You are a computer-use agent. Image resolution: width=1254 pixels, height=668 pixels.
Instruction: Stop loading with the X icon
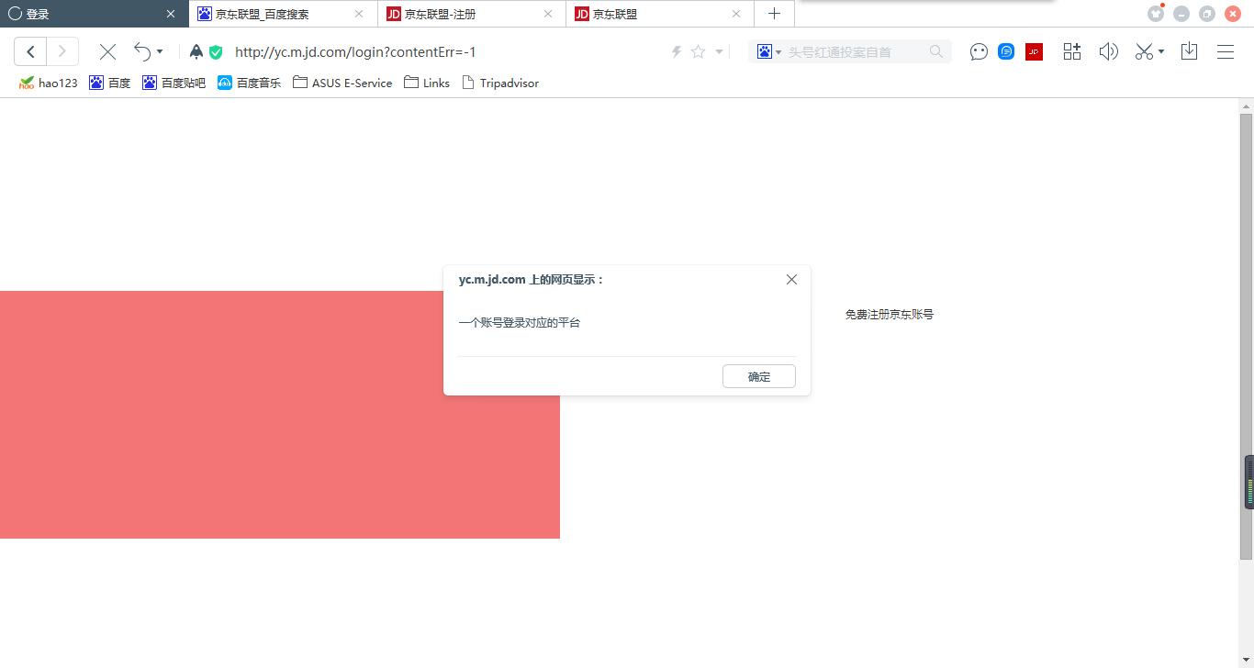pos(107,51)
